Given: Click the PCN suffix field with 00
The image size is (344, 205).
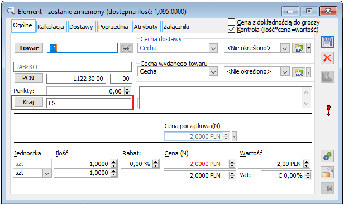Looking at the screenshot, I should (121, 79).
